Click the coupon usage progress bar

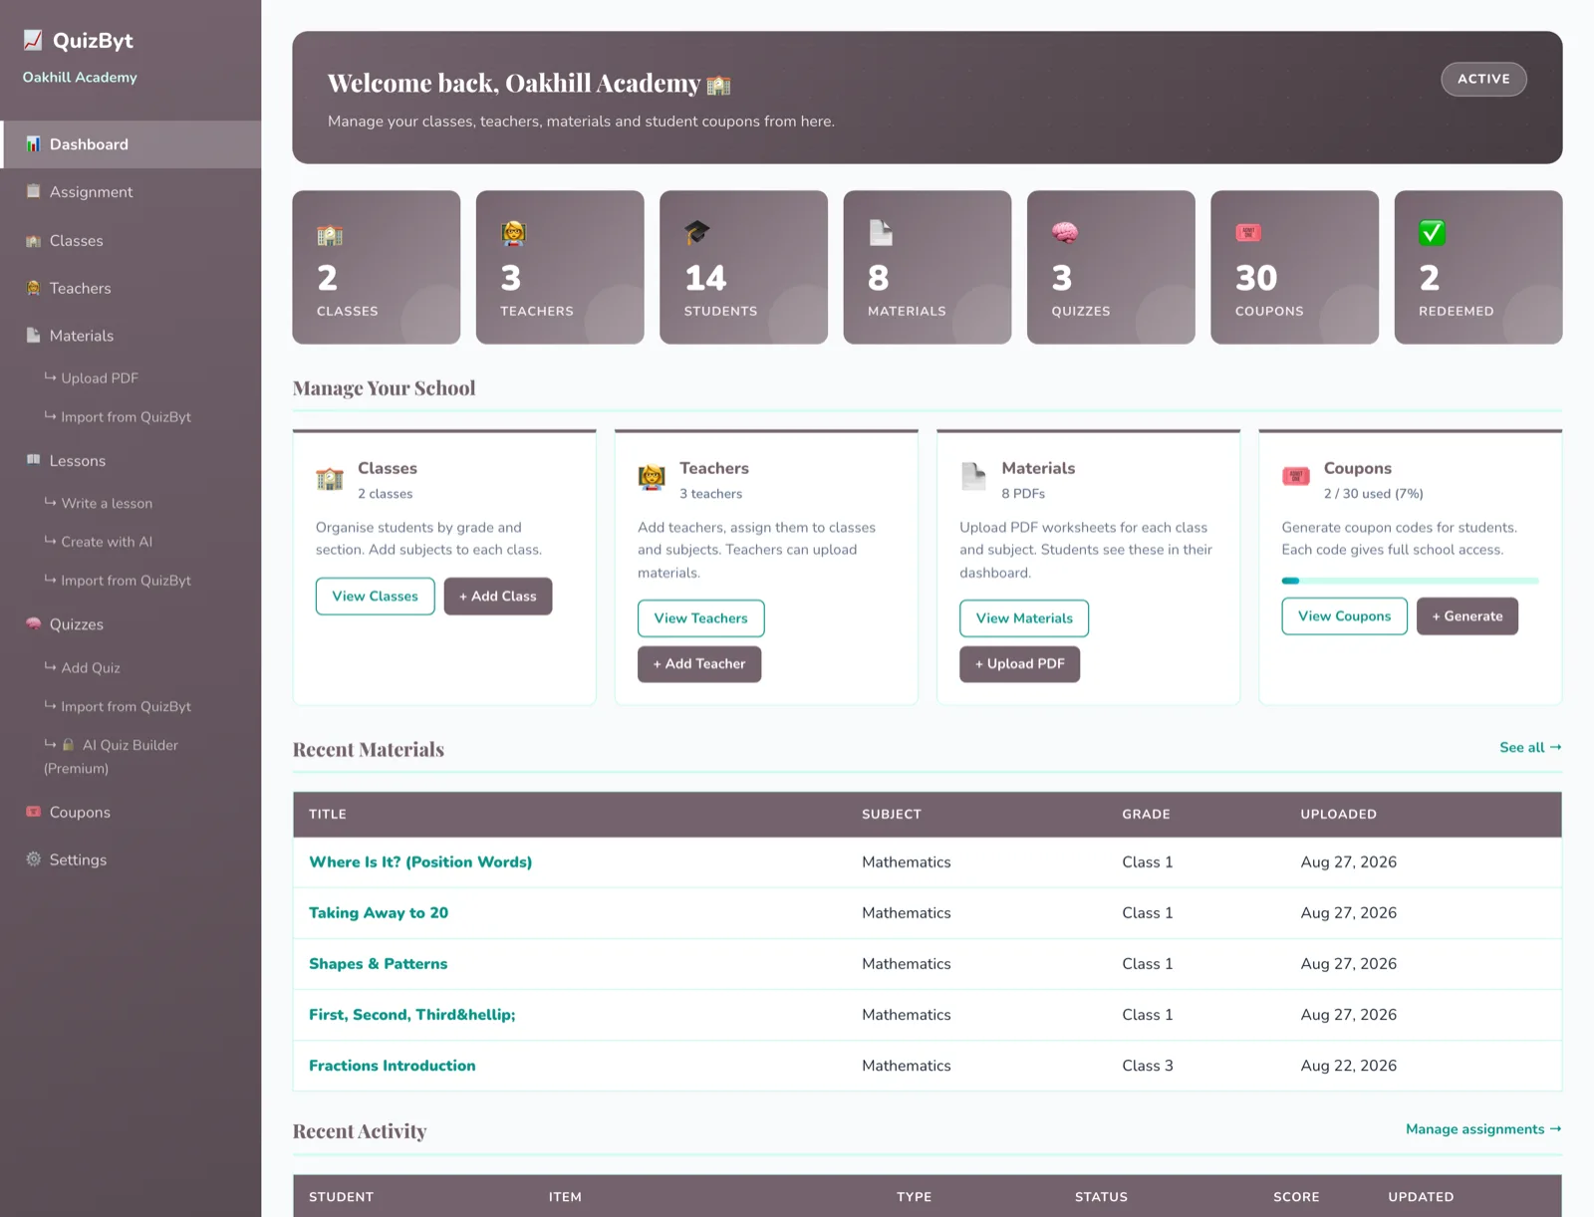tap(1410, 581)
